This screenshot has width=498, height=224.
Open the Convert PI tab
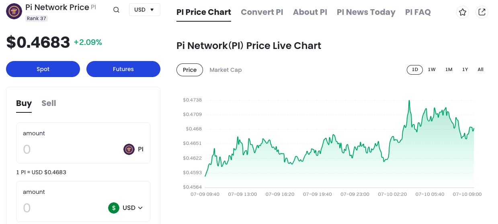point(262,12)
